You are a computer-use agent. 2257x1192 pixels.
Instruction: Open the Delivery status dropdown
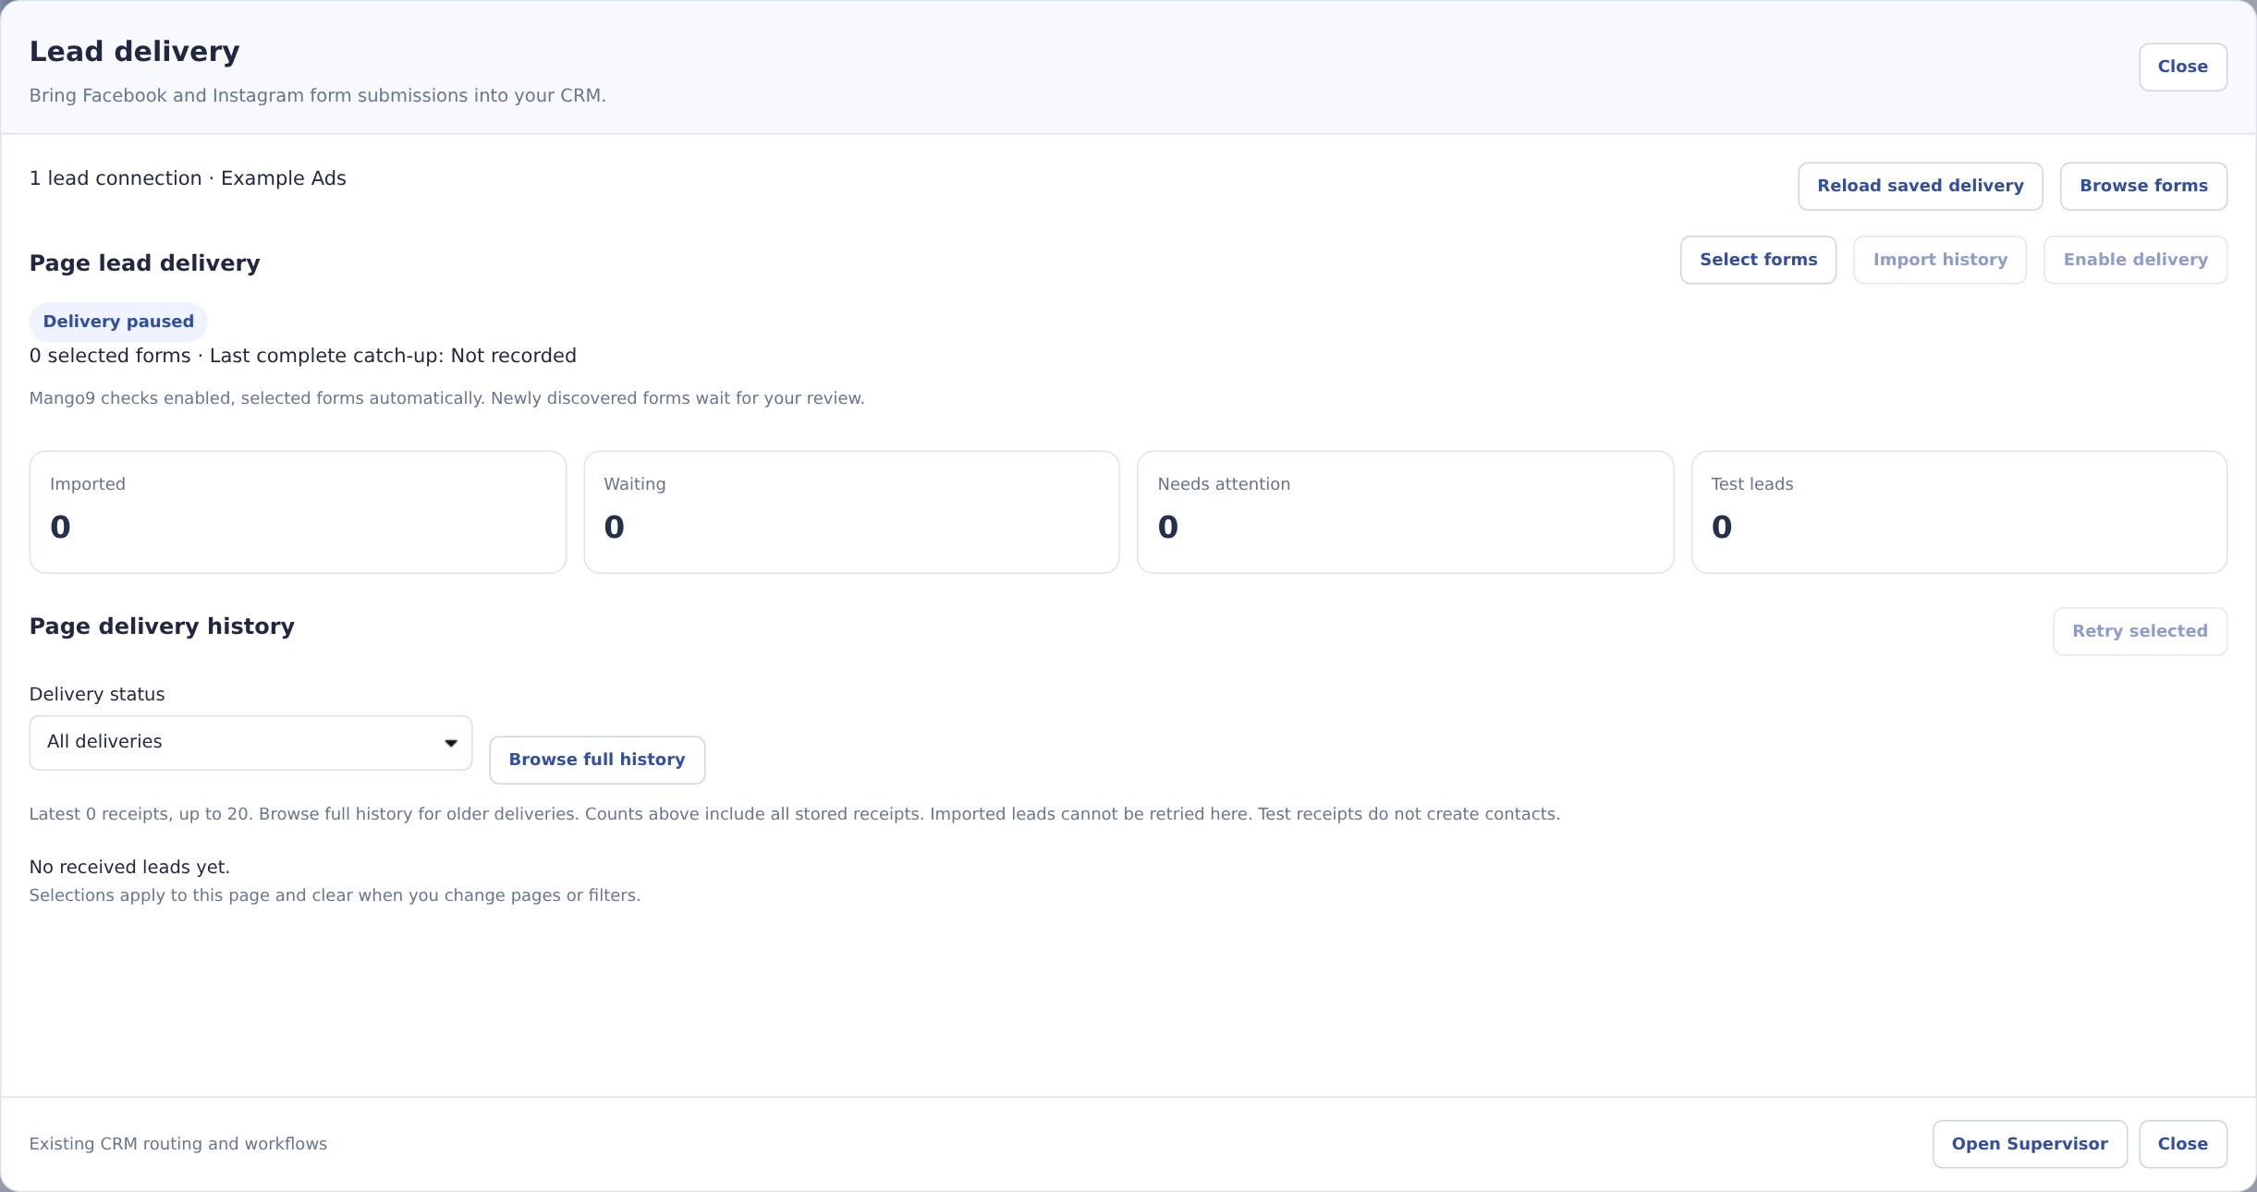click(250, 742)
